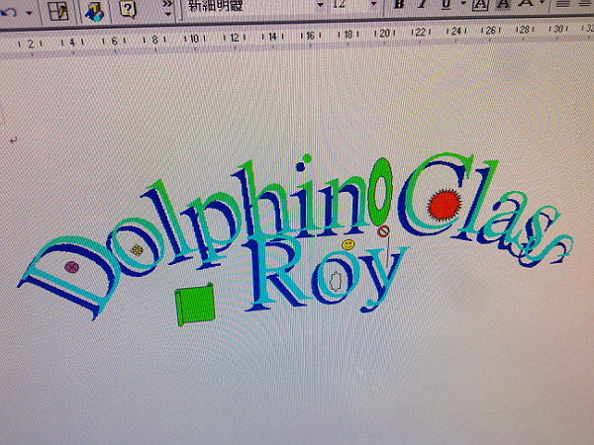
Task: Select the Roy WordArt text
Action: (326, 274)
